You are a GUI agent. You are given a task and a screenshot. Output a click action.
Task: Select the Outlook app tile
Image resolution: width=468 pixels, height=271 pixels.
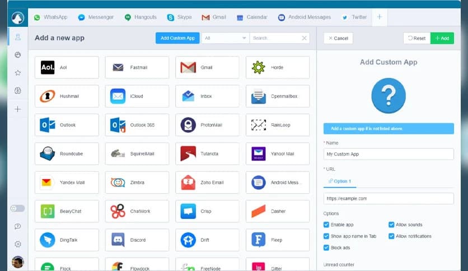coord(67,125)
